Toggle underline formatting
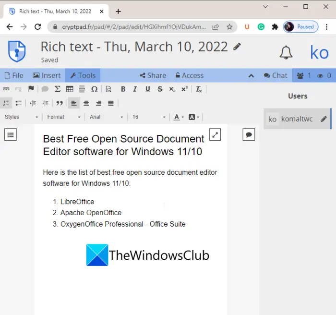 pos(148,89)
